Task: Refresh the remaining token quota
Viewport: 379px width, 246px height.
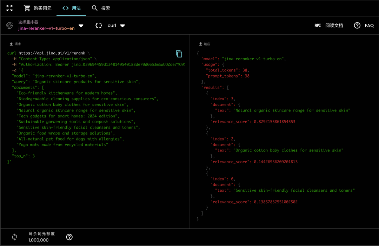Action: (x=14, y=237)
